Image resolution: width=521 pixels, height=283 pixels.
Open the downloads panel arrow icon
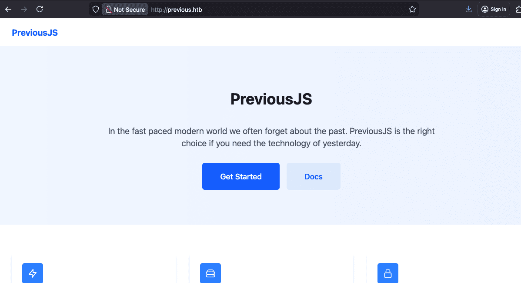coord(468,9)
